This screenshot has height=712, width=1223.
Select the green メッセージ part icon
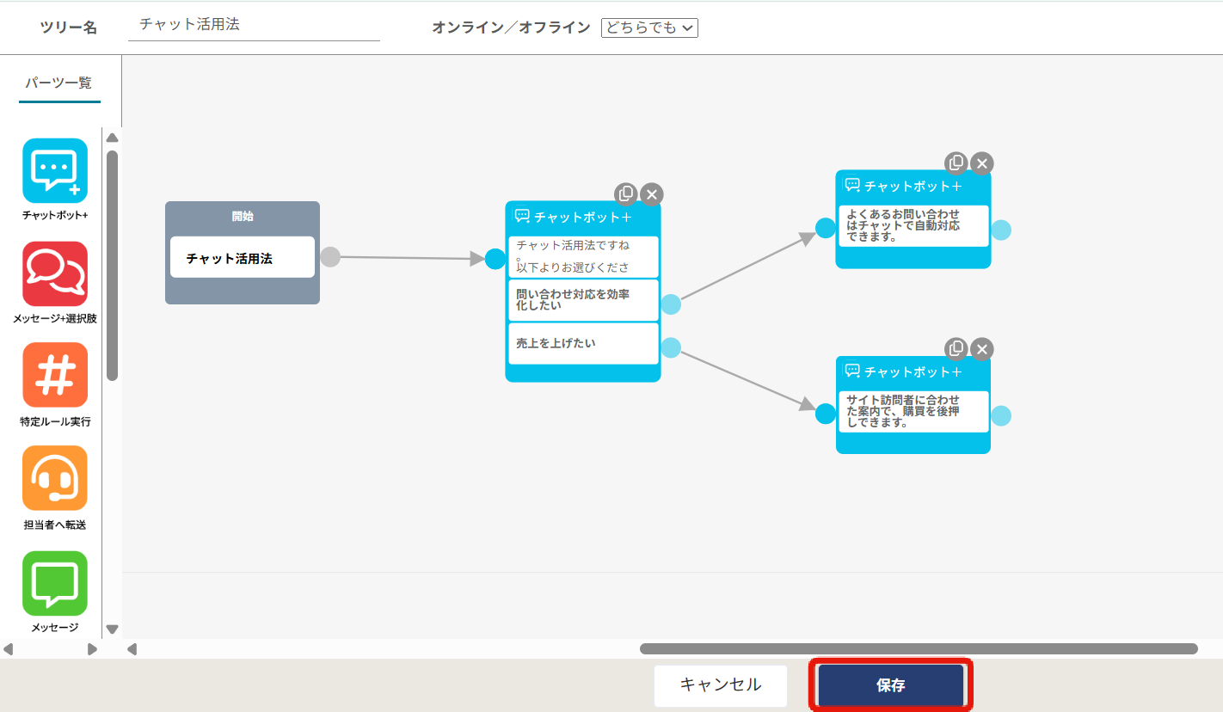point(55,583)
